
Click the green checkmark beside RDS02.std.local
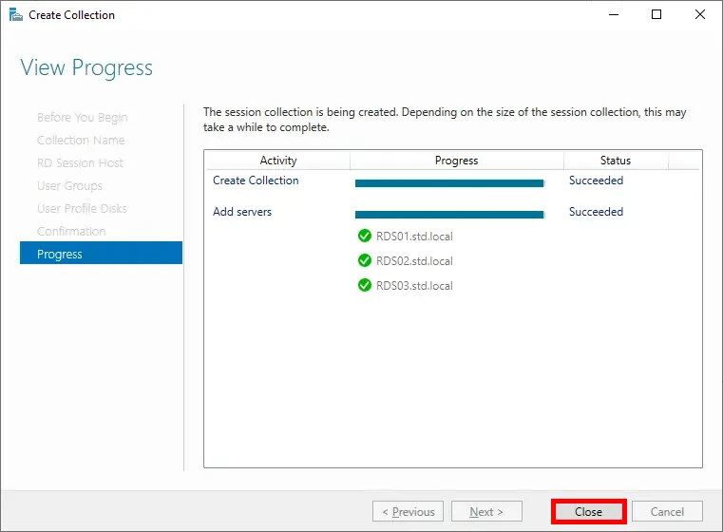tap(364, 260)
